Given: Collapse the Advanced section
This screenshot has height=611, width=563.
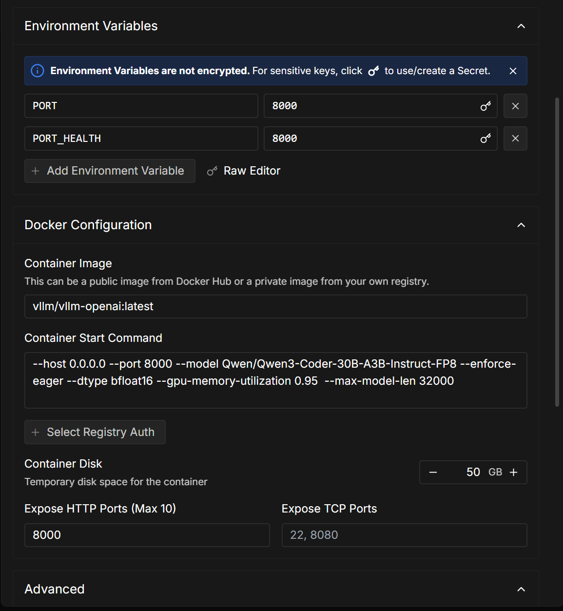Looking at the screenshot, I should click(521, 589).
